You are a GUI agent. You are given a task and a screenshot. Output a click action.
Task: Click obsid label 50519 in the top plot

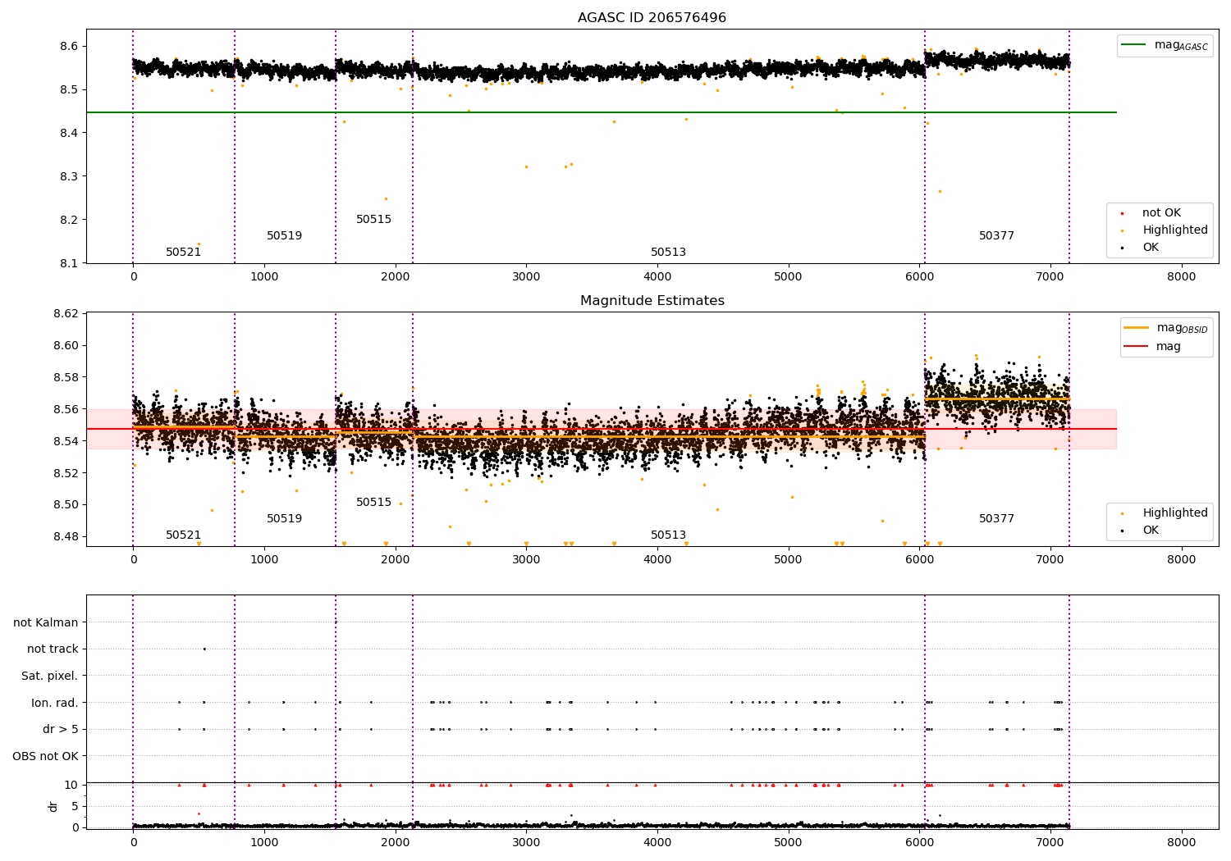pos(285,236)
